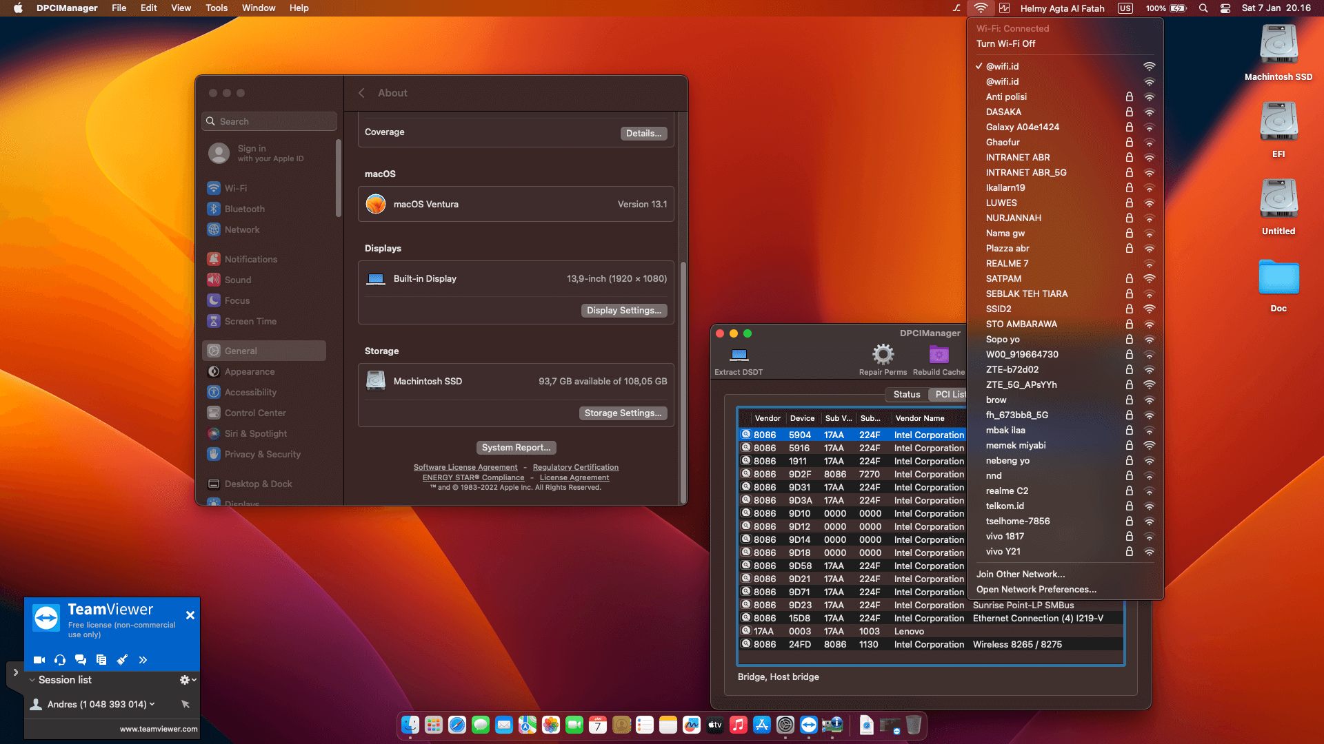Click the Search field in System Settings

(268, 121)
